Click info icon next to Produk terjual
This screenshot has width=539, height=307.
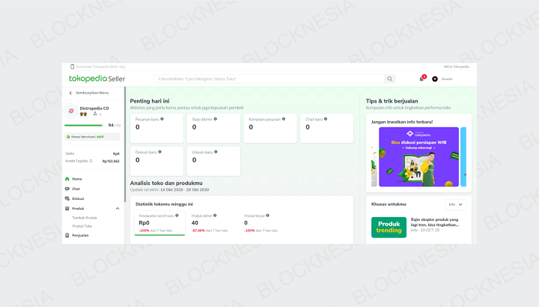pyautogui.click(x=268, y=216)
